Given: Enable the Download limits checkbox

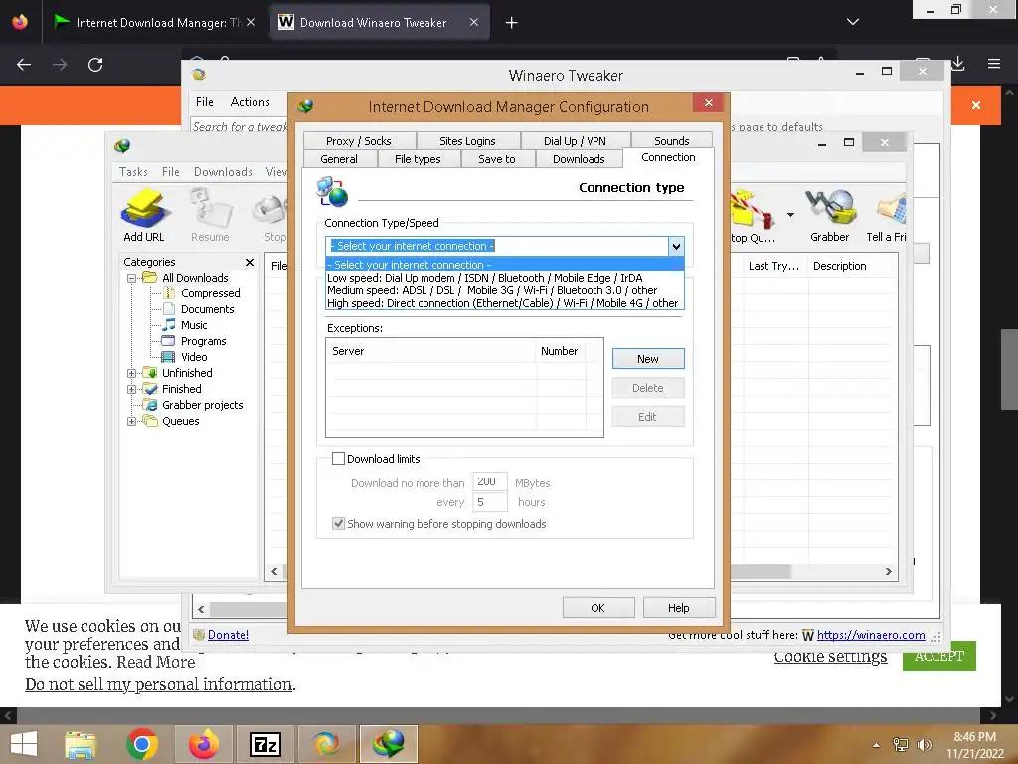Looking at the screenshot, I should (338, 458).
